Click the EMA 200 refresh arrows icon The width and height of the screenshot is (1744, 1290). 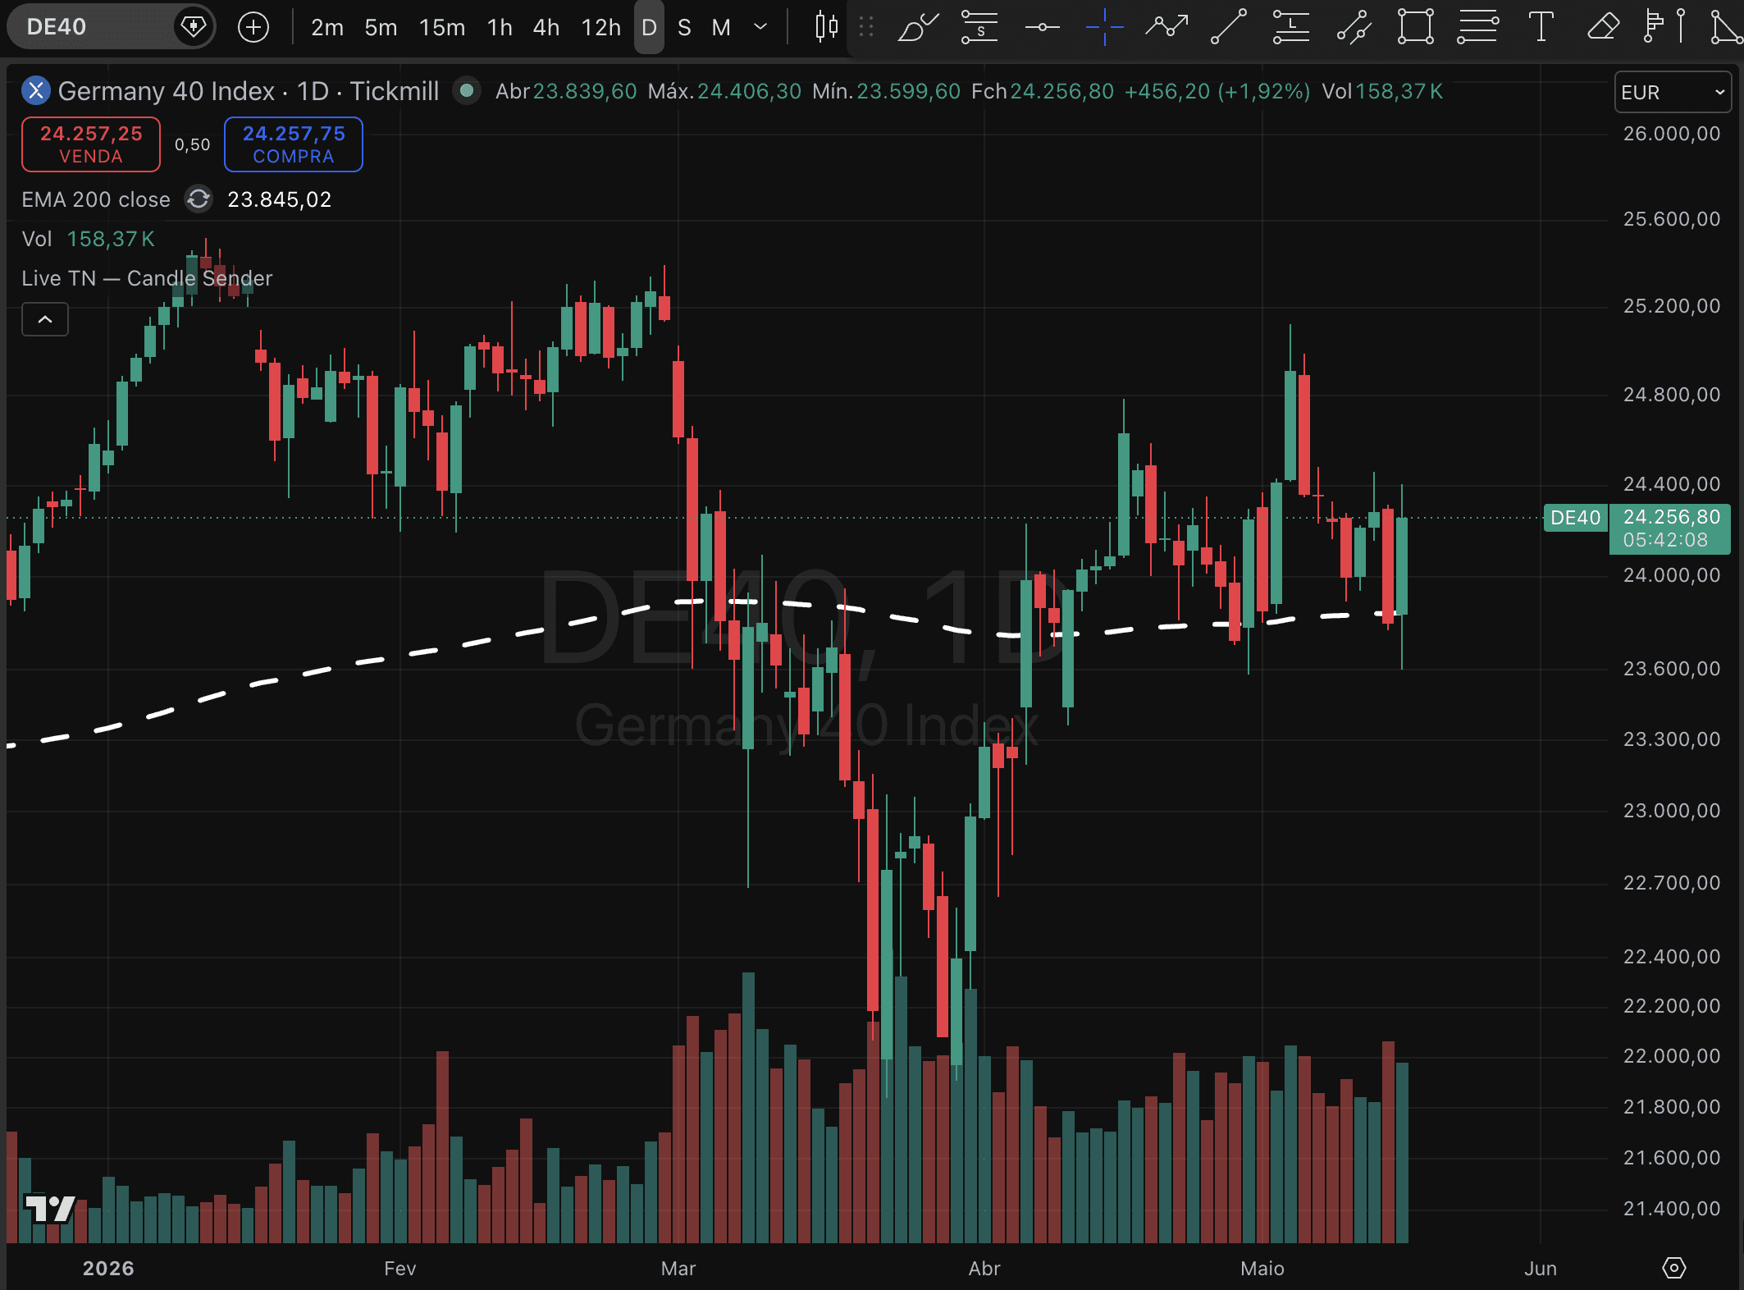coord(199,199)
